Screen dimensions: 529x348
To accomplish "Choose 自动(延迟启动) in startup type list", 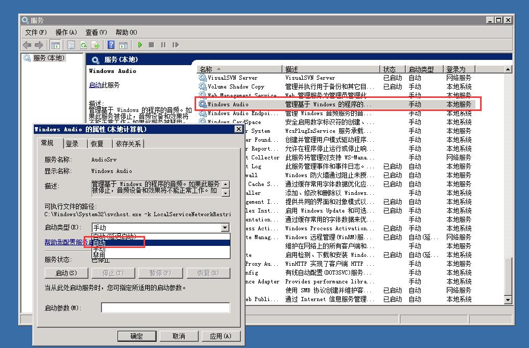I will [x=161, y=236].
